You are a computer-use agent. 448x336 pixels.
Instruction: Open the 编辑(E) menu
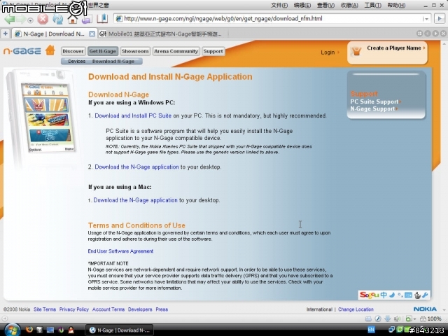click(302, 5)
